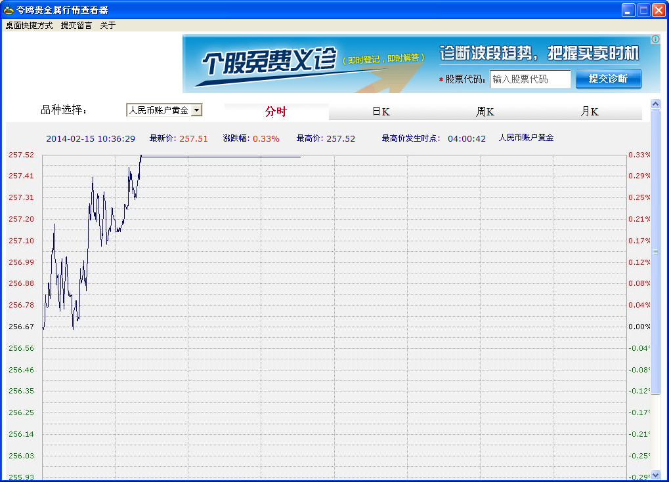Open the 关于 menu
The height and width of the screenshot is (482, 669).
click(x=108, y=26)
